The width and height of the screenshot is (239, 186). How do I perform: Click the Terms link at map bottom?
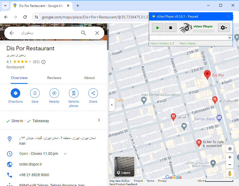[150, 181]
